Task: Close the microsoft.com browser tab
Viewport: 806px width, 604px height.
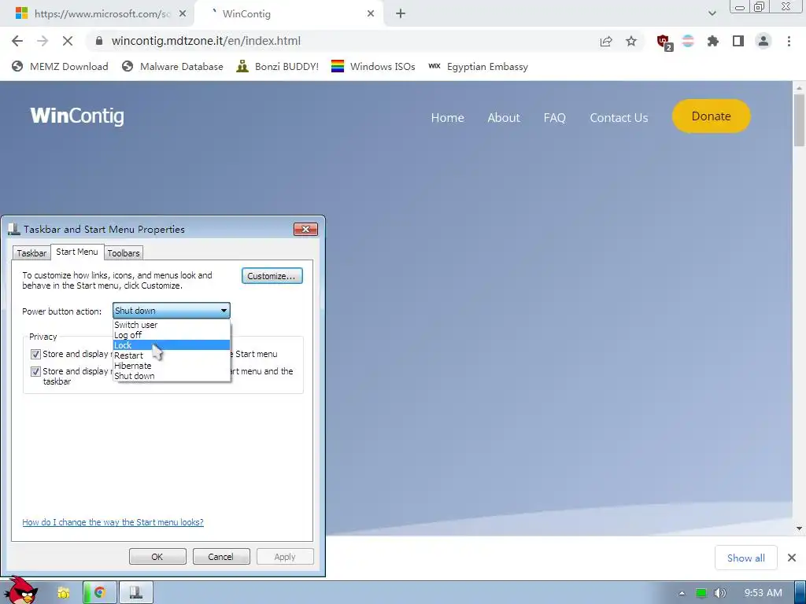Action: 183,14
